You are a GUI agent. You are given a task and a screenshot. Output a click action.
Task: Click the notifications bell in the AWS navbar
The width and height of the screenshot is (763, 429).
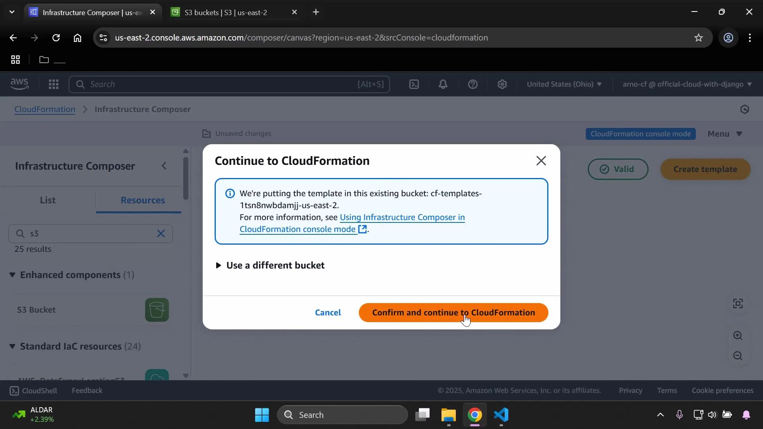[443, 84]
